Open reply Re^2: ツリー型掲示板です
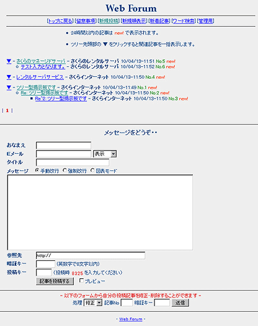The width and height of the screenshot is (258, 326). 61,99
